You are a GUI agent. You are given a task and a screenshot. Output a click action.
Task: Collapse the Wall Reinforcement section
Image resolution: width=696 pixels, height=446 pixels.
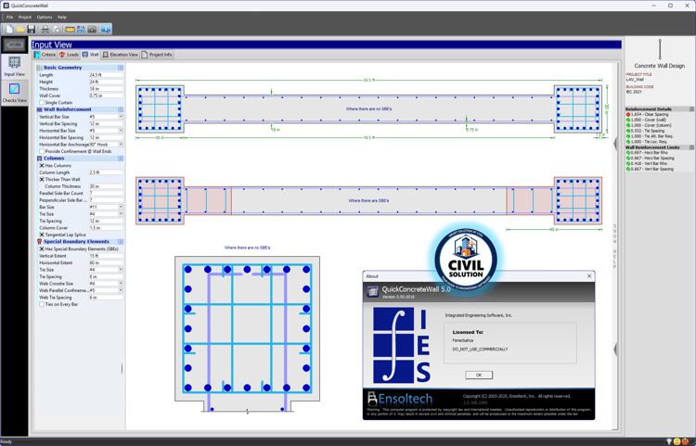point(121,109)
